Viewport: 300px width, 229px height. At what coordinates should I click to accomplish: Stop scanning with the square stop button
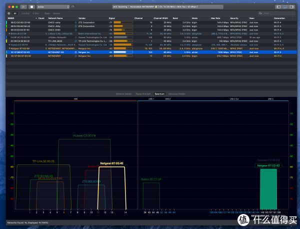(32, 7)
